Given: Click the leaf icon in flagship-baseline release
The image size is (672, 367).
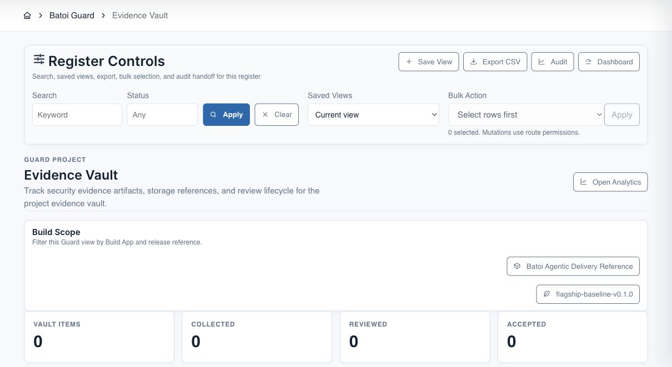Looking at the screenshot, I should 546,294.
